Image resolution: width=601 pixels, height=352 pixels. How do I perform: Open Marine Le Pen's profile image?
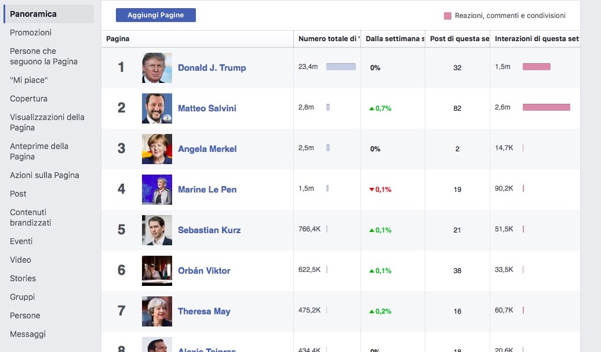click(156, 190)
